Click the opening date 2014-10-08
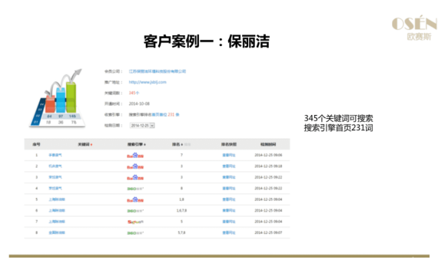Screen dimensions: 438x276 point(139,103)
